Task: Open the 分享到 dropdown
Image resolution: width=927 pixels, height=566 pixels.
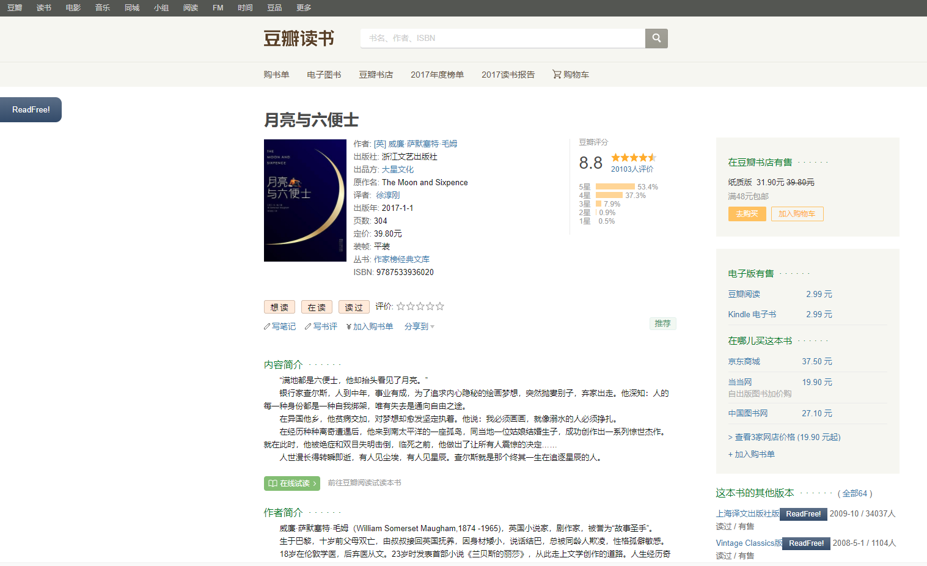Action: (x=419, y=326)
